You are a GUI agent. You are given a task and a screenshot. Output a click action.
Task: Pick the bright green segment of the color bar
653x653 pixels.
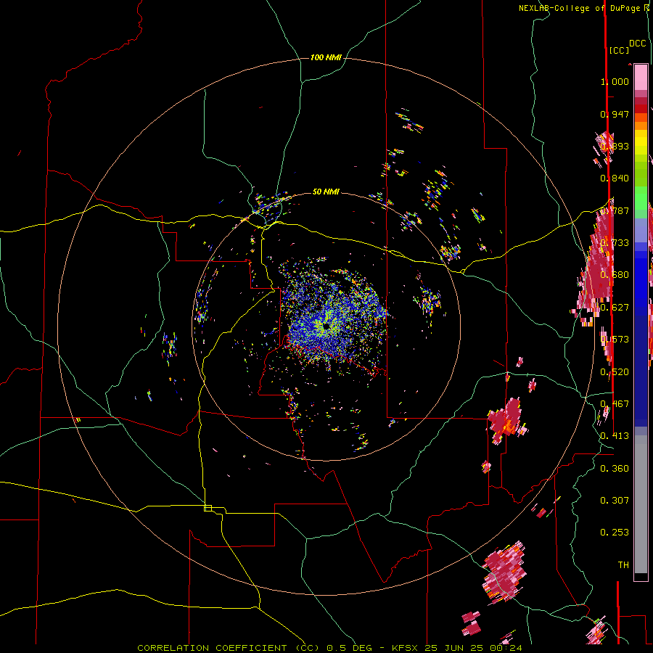click(x=641, y=198)
